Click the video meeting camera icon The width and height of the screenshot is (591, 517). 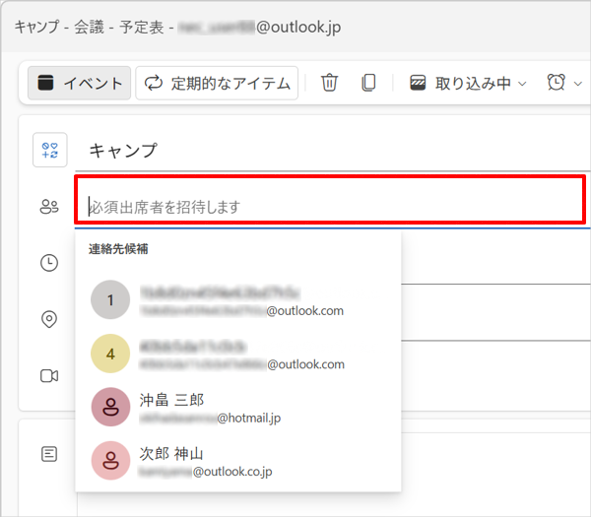[49, 376]
